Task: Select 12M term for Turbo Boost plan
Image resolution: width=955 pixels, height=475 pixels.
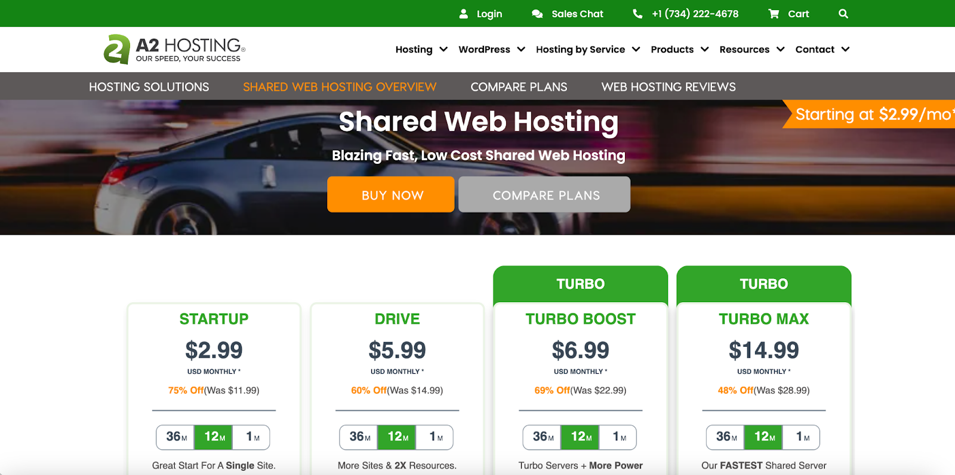Action: click(580, 437)
